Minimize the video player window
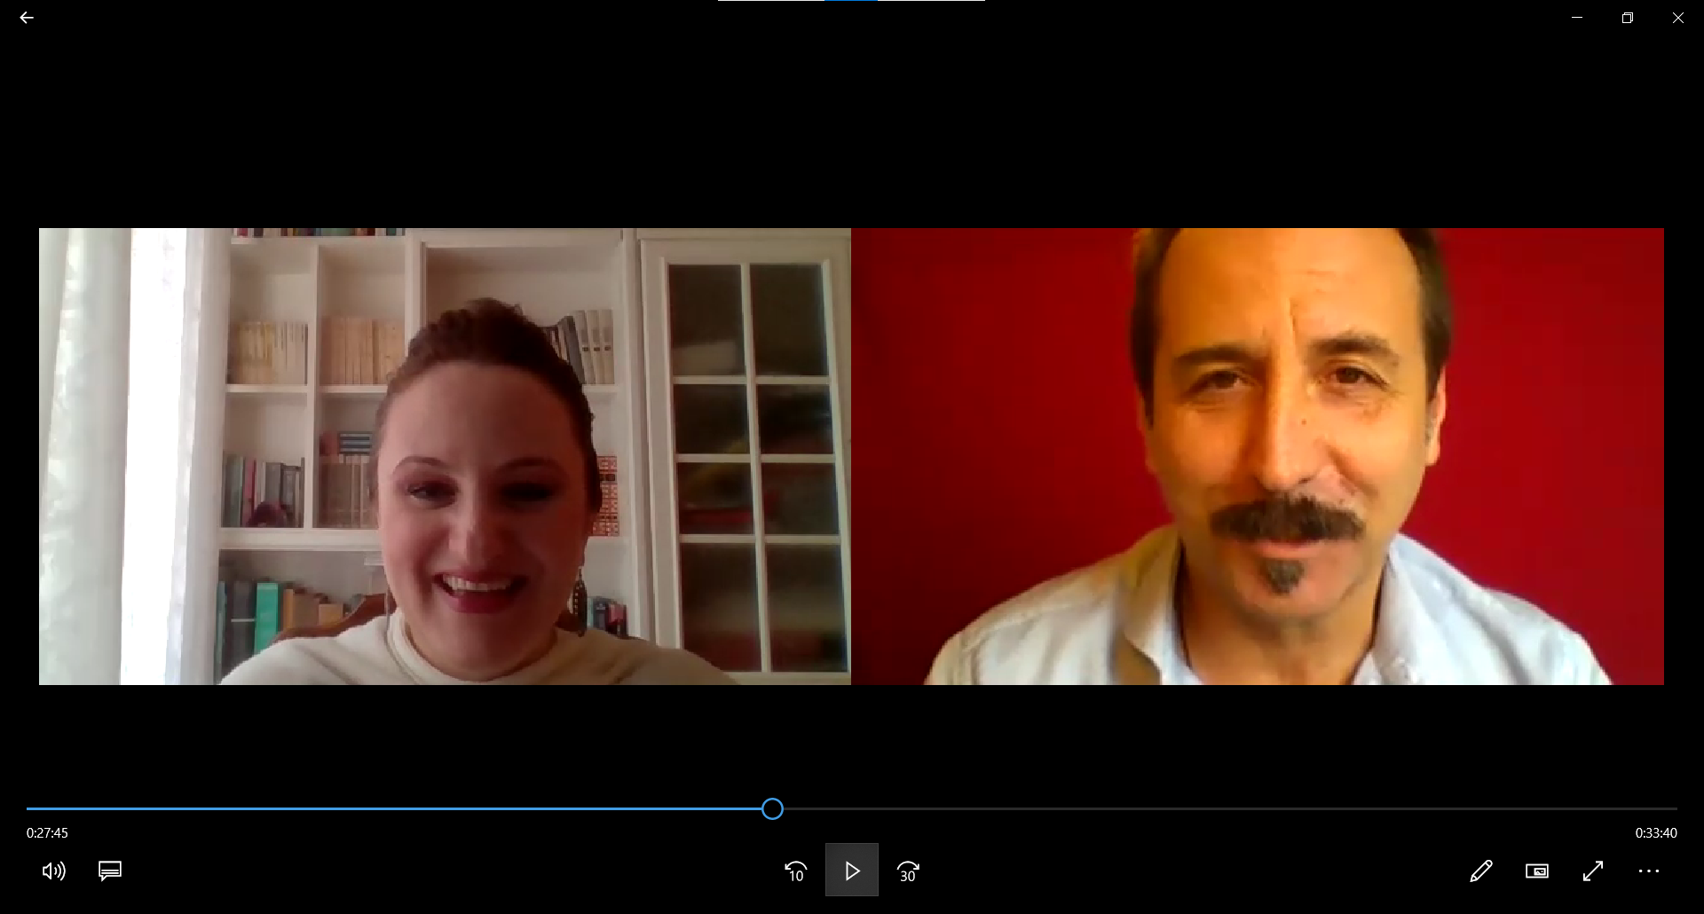 [1577, 18]
